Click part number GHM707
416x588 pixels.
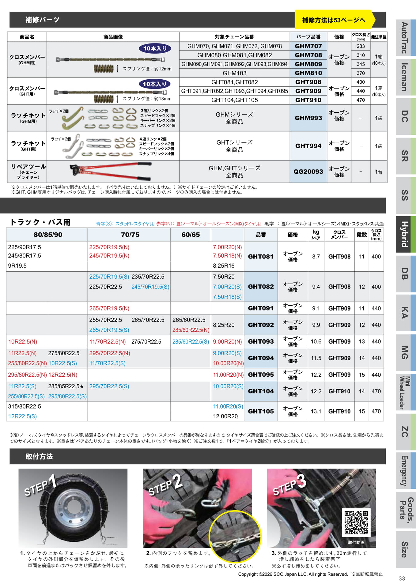pyautogui.click(x=308, y=46)
